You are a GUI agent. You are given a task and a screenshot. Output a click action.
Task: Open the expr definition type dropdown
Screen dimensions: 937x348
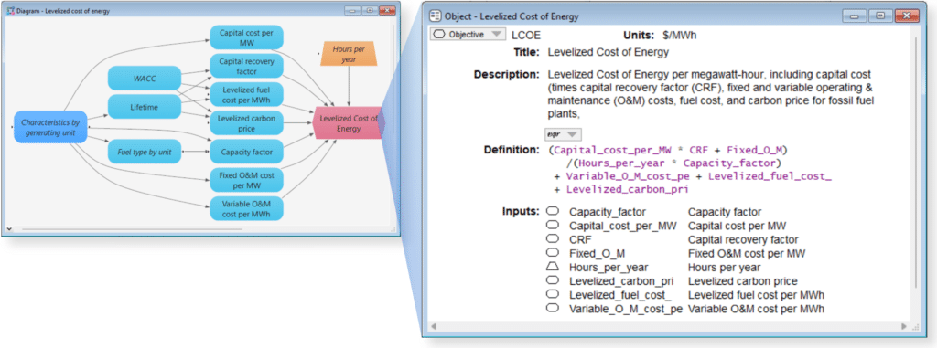point(563,134)
